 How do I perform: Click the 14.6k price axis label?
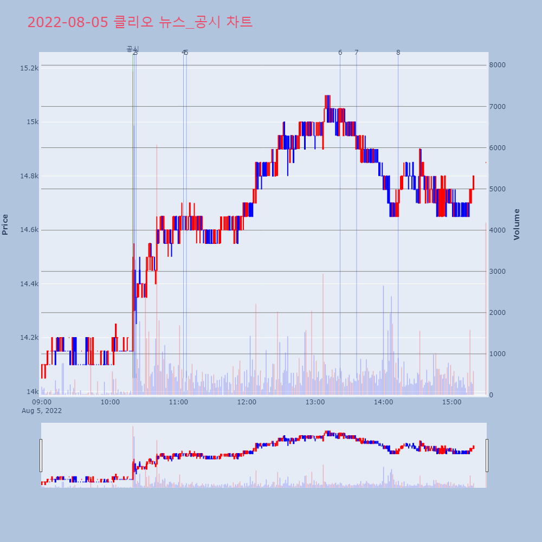pos(29,230)
